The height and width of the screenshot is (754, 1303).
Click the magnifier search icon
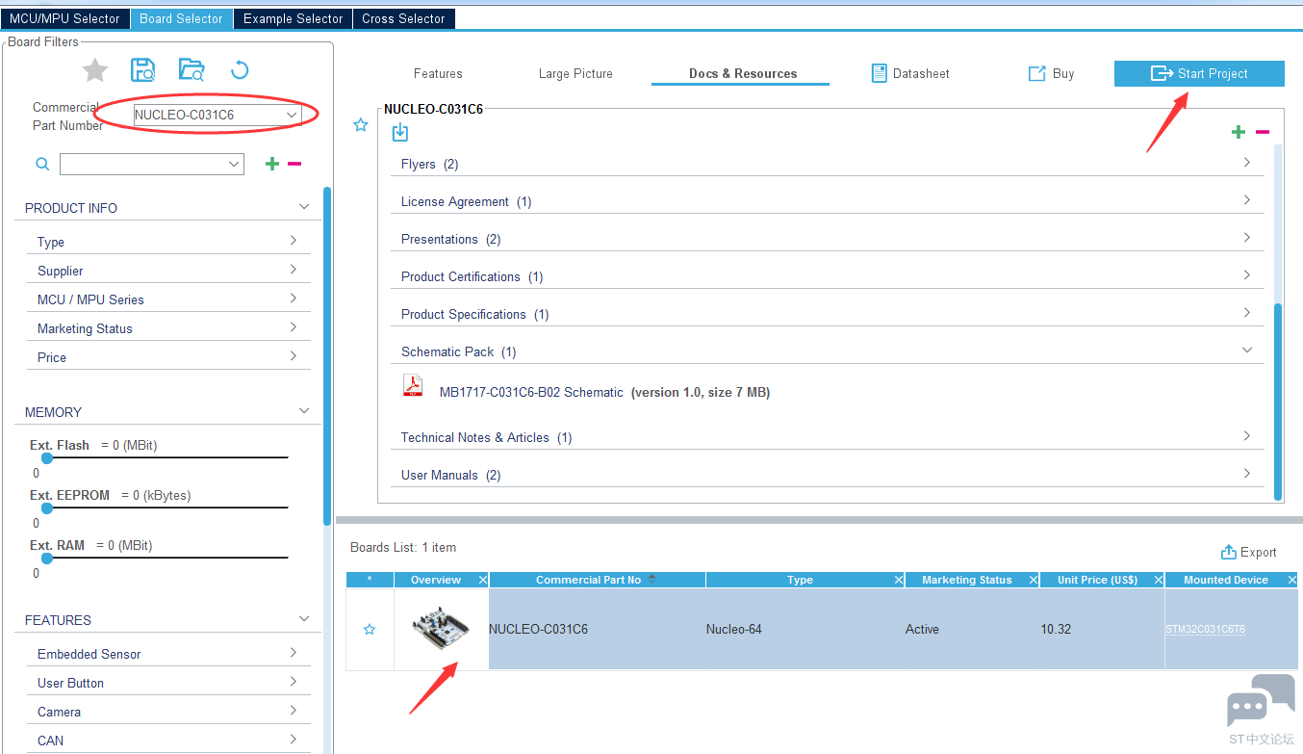(42, 165)
